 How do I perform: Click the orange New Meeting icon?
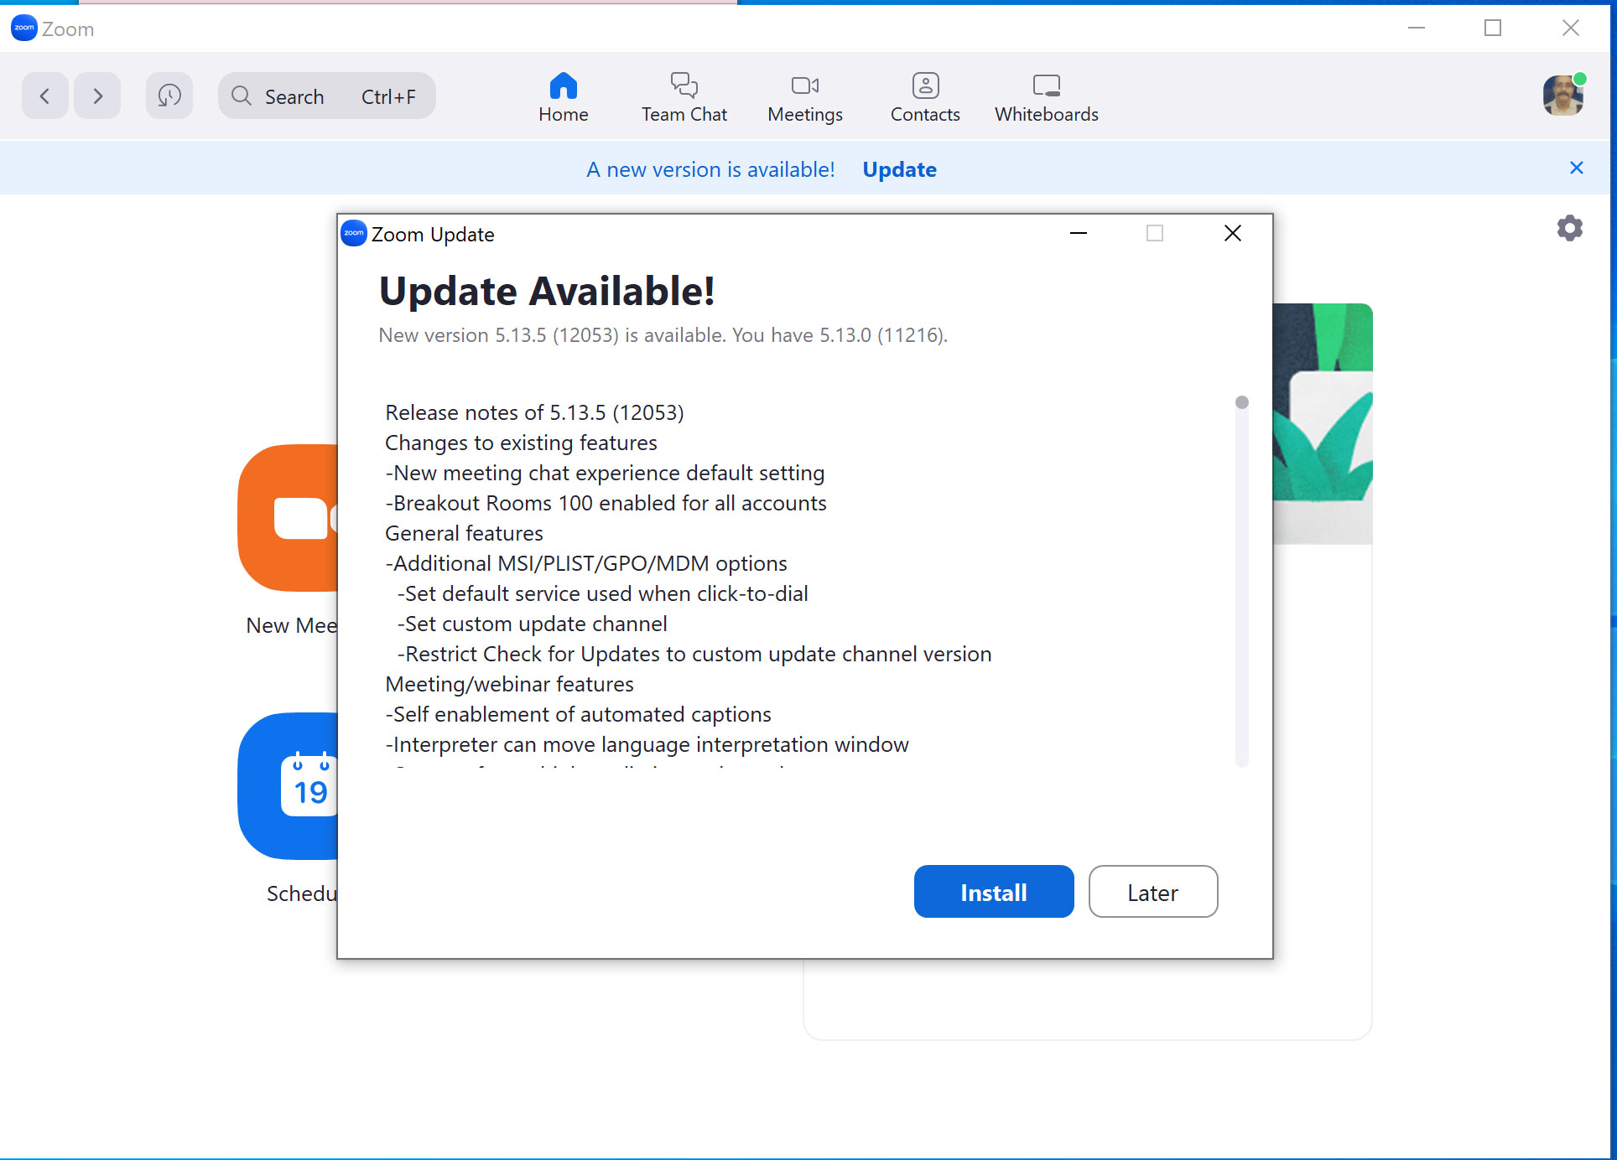point(288,518)
